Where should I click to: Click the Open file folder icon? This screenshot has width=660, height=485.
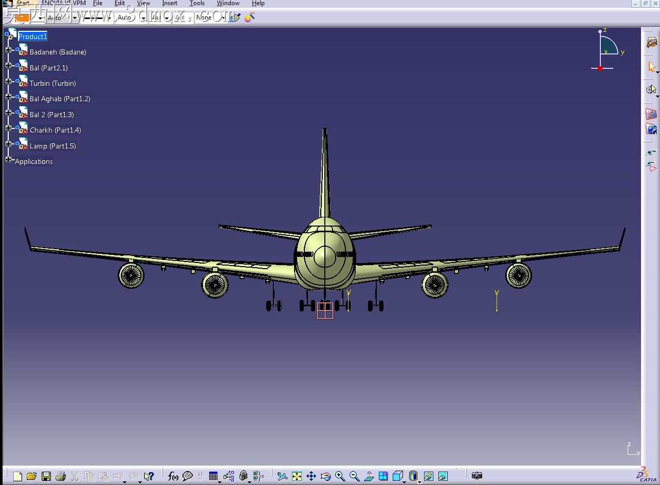coord(31,476)
